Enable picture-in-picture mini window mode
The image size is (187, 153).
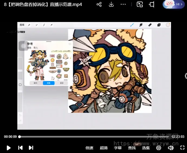point(140,4)
